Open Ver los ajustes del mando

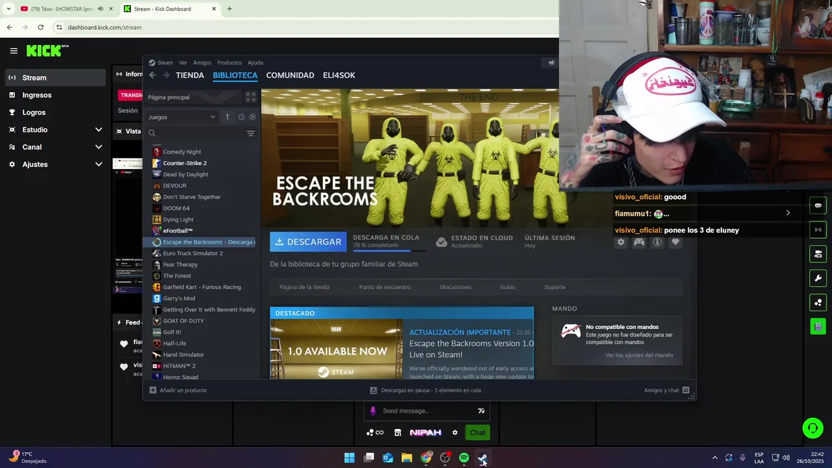(x=639, y=355)
